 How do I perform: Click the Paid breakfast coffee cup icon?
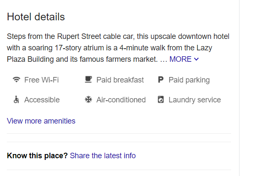pyautogui.click(x=88, y=80)
